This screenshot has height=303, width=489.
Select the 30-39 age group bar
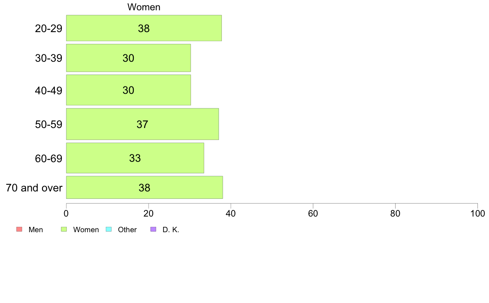(x=128, y=58)
